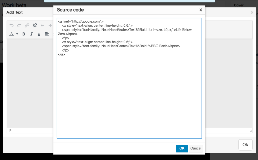Click the left arrow toolbar icon

pos(42,25)
